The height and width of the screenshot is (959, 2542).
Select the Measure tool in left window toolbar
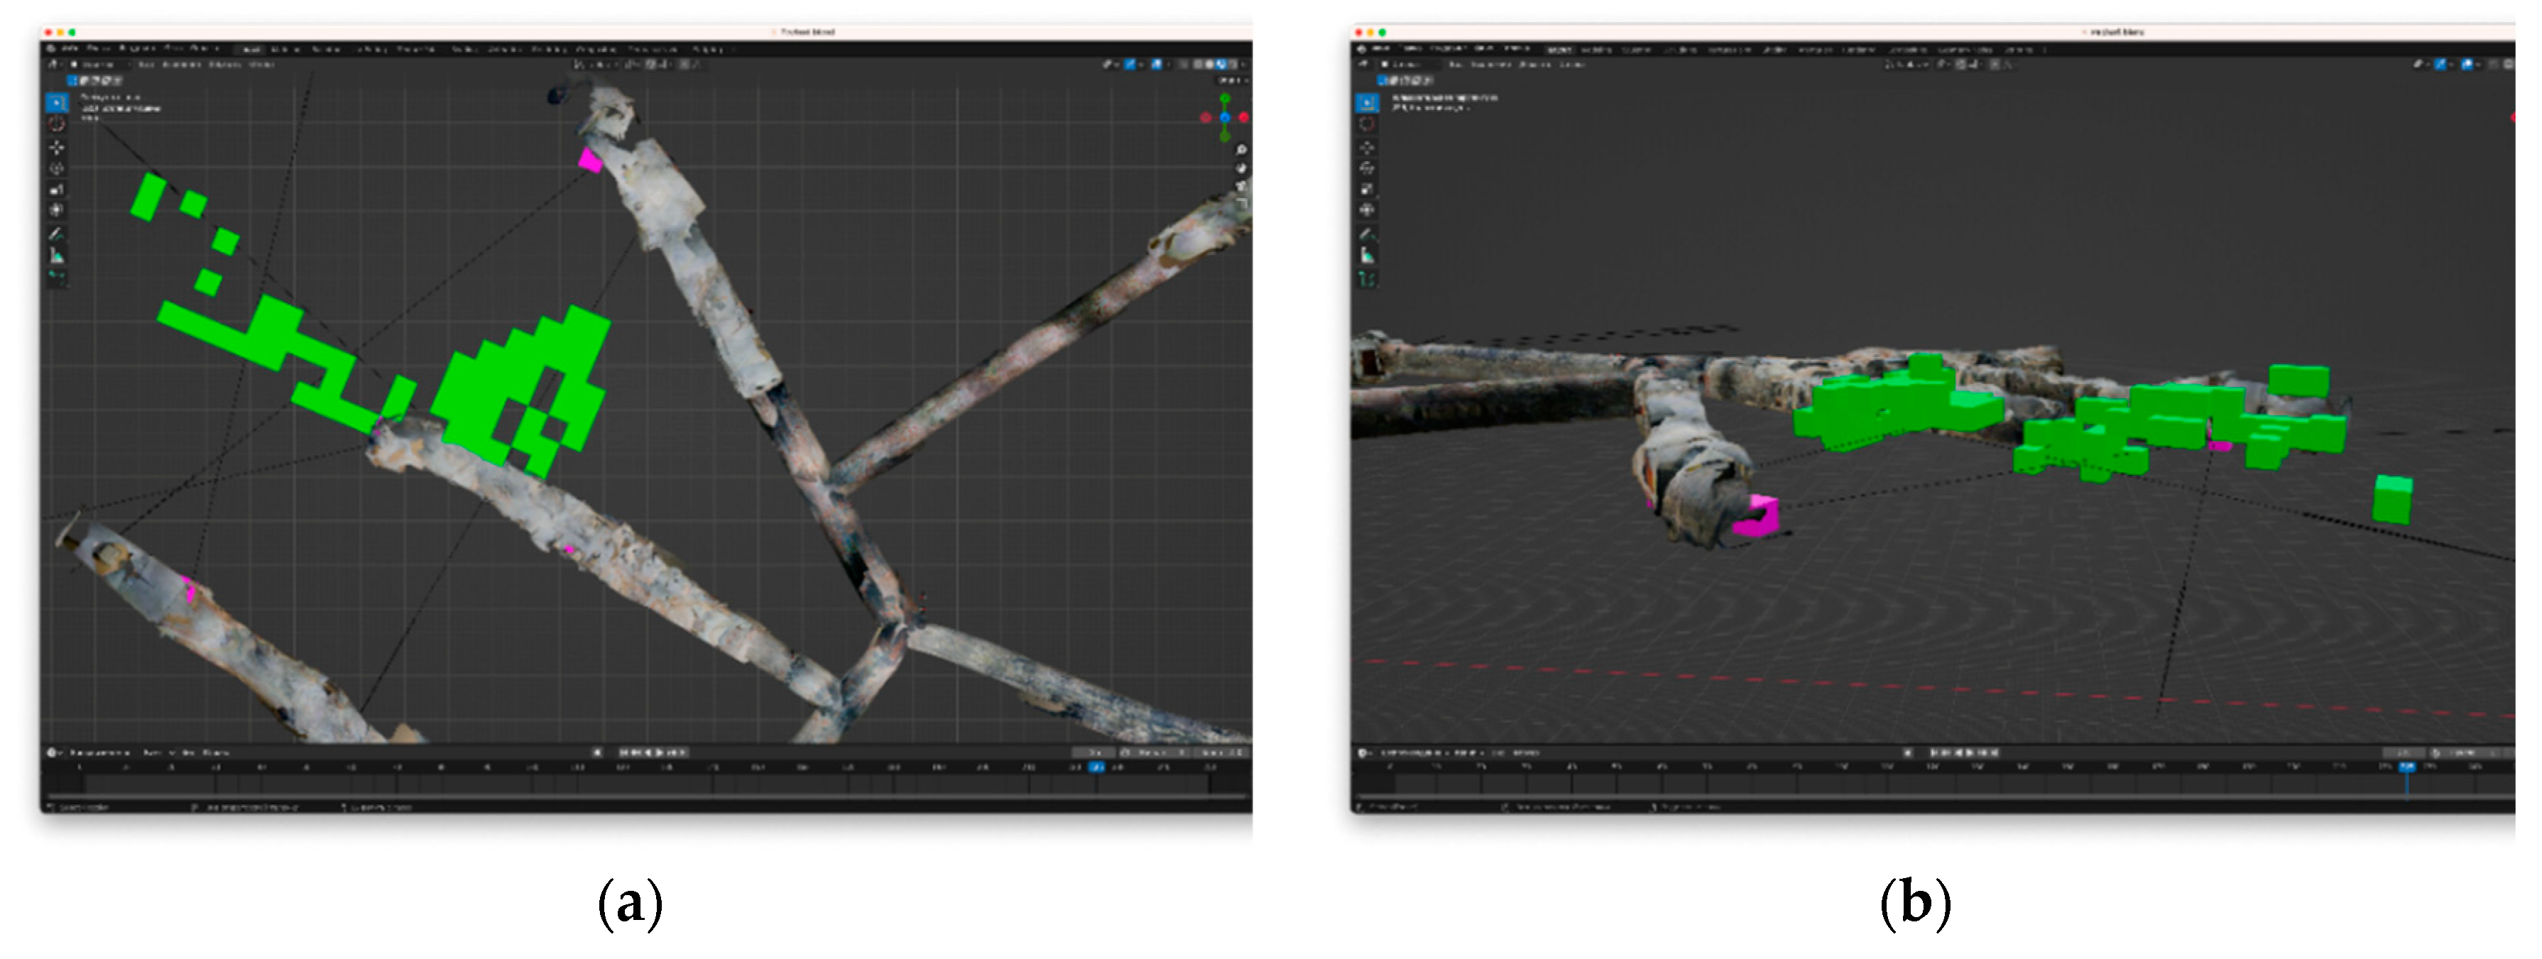pos(58,256)
